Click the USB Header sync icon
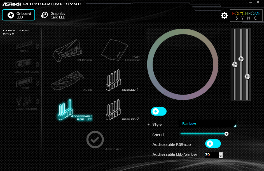The height and width of the screenshot is (171, 264). coord(24,100)
